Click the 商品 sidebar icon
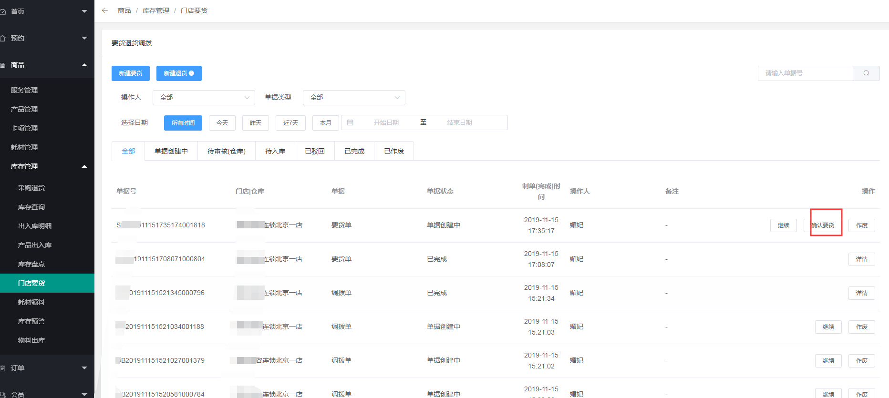 pyautogui.click(x=2, y=65)
